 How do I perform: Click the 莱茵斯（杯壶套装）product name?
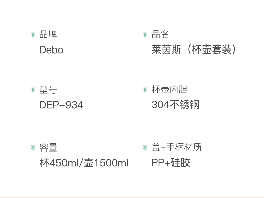(194, 50)
